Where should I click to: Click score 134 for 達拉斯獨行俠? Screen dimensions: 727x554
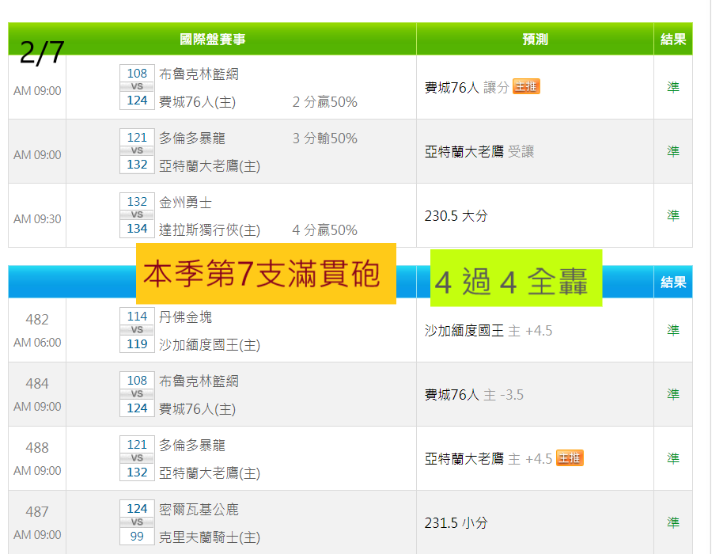coord(137,228)
